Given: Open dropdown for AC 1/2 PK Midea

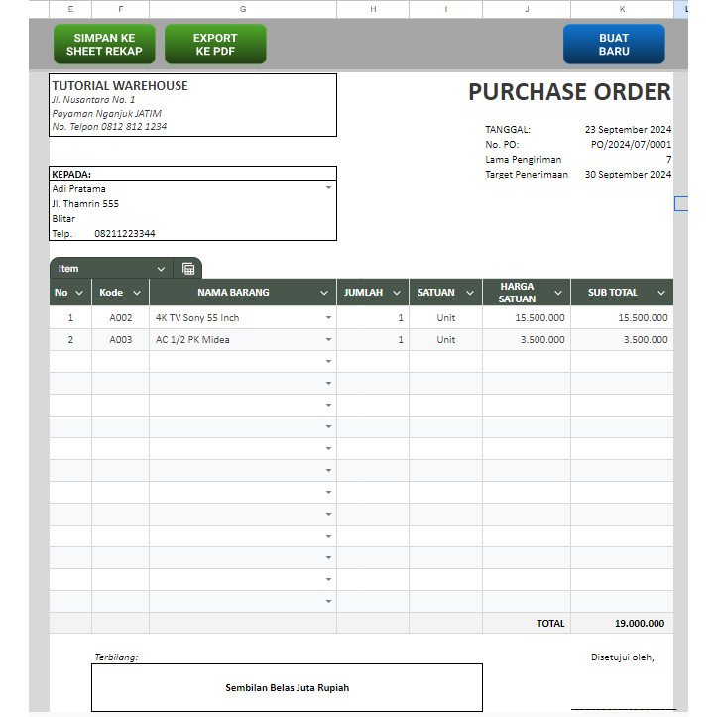Looking at the screenshot, I should [x=328, y=340].
